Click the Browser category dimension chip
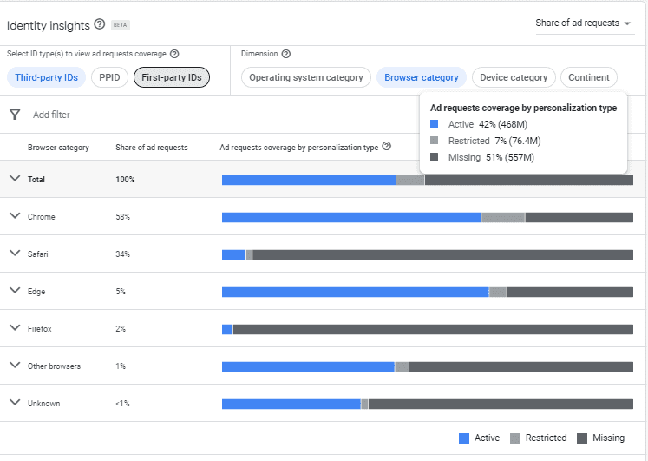The image size is (648, 461). 421,77
